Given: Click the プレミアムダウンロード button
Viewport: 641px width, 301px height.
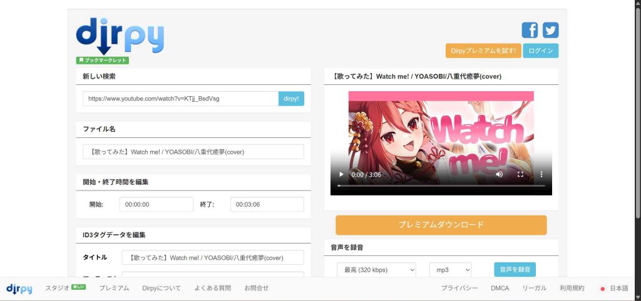Looking at the screenshot, I should tap(441, 225).
